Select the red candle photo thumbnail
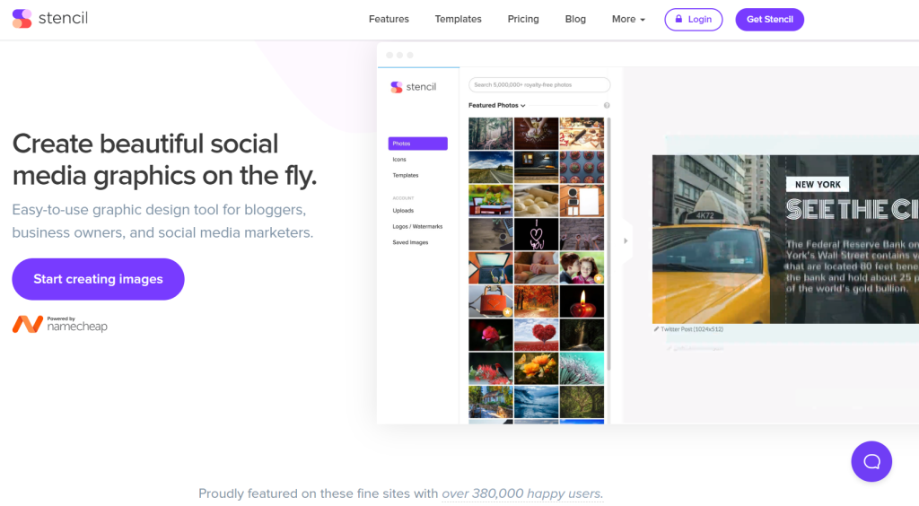This screenshot has height=506, width=919. [x=582, y=302]
